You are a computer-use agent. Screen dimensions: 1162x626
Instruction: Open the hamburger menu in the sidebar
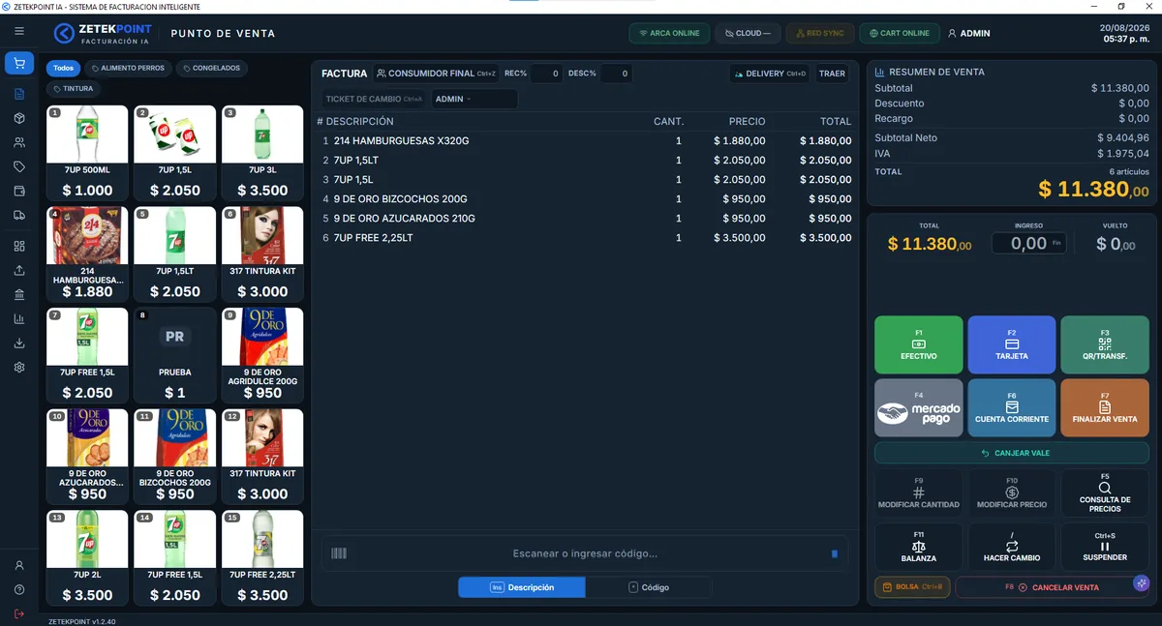coord(19,31)
